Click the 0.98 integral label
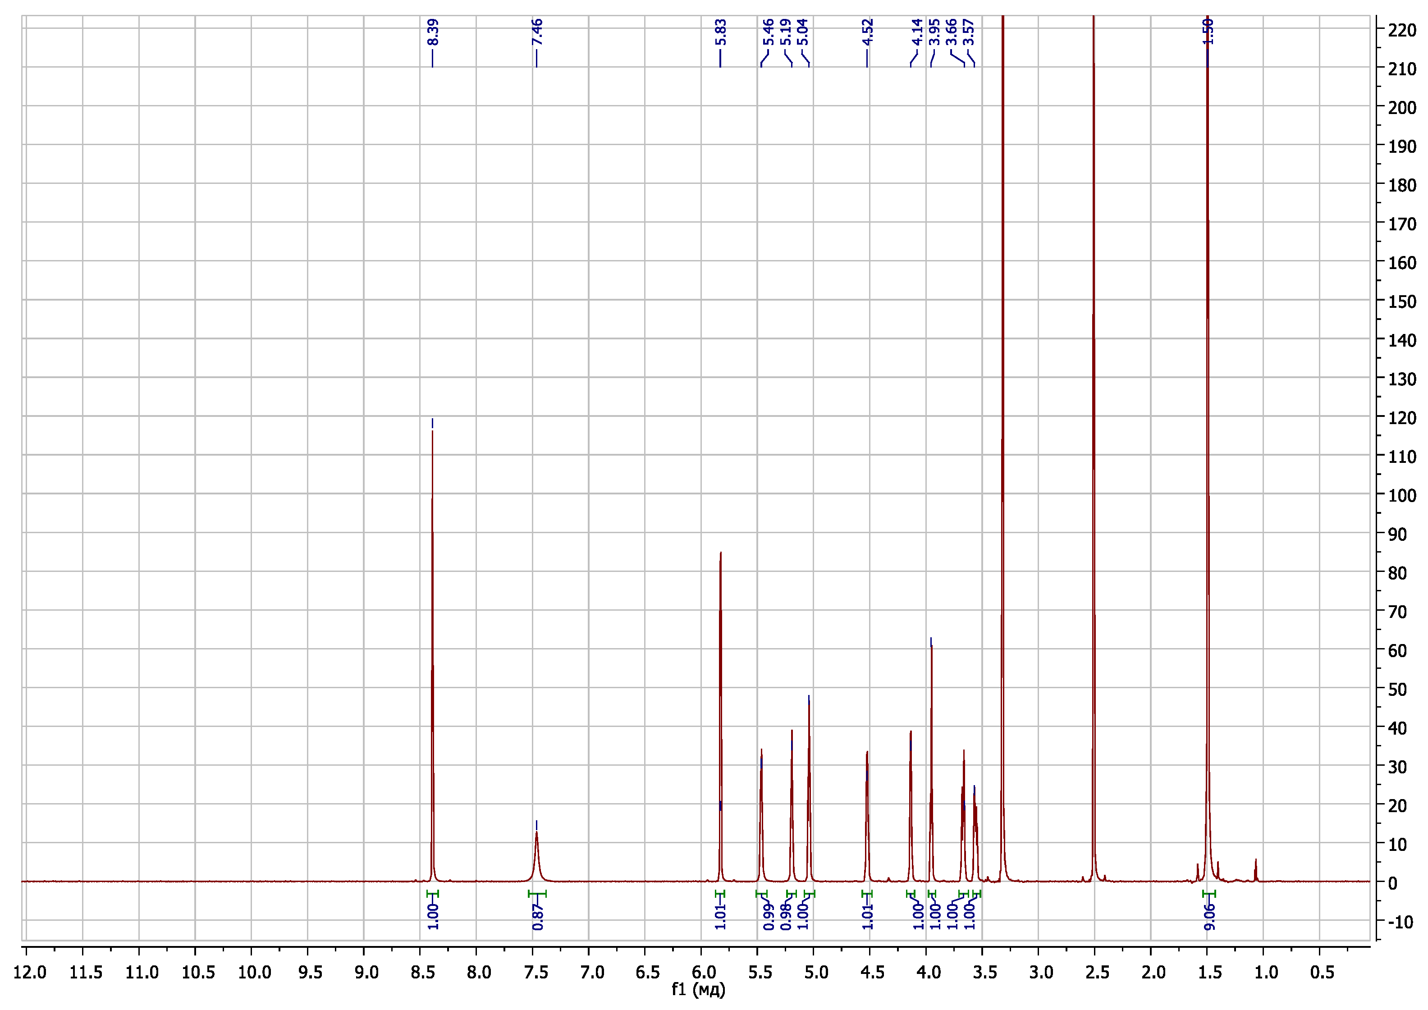The height and width of the screenshot is (1010, 1428). (786, 917)
